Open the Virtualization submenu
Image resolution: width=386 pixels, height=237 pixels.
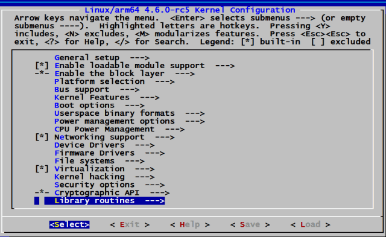click(104, 169)
